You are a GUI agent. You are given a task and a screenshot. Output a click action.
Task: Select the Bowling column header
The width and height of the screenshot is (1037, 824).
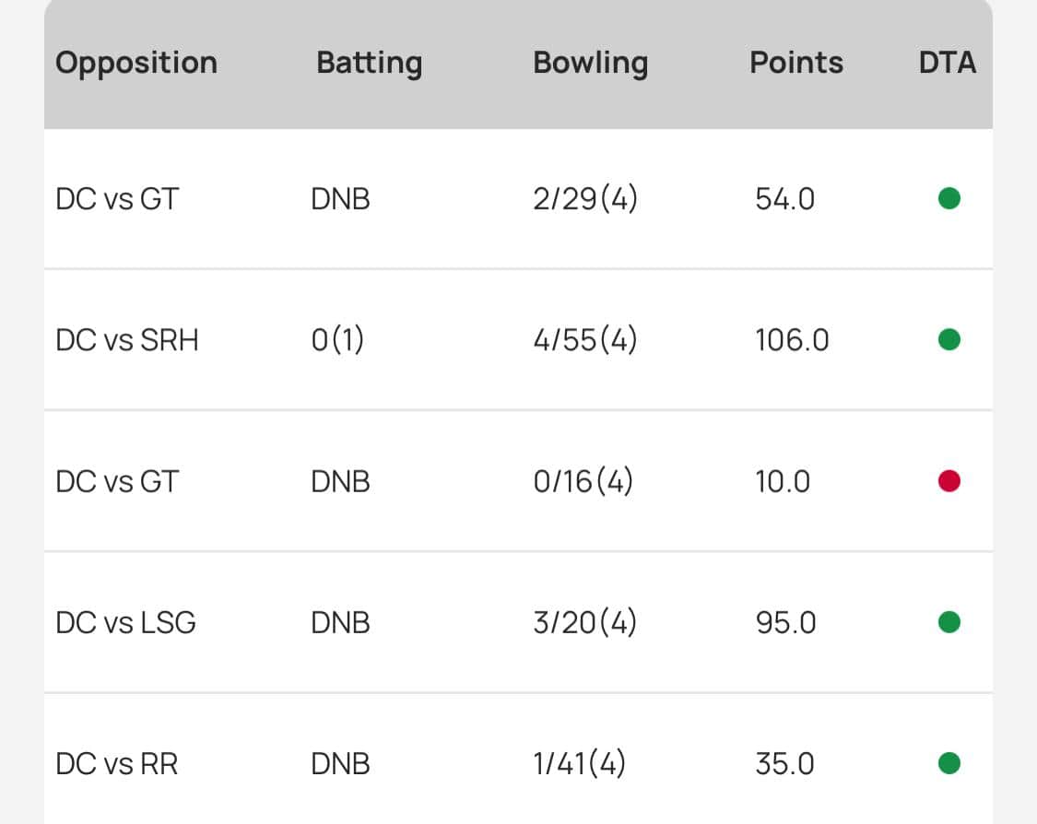tap(590, 63)
